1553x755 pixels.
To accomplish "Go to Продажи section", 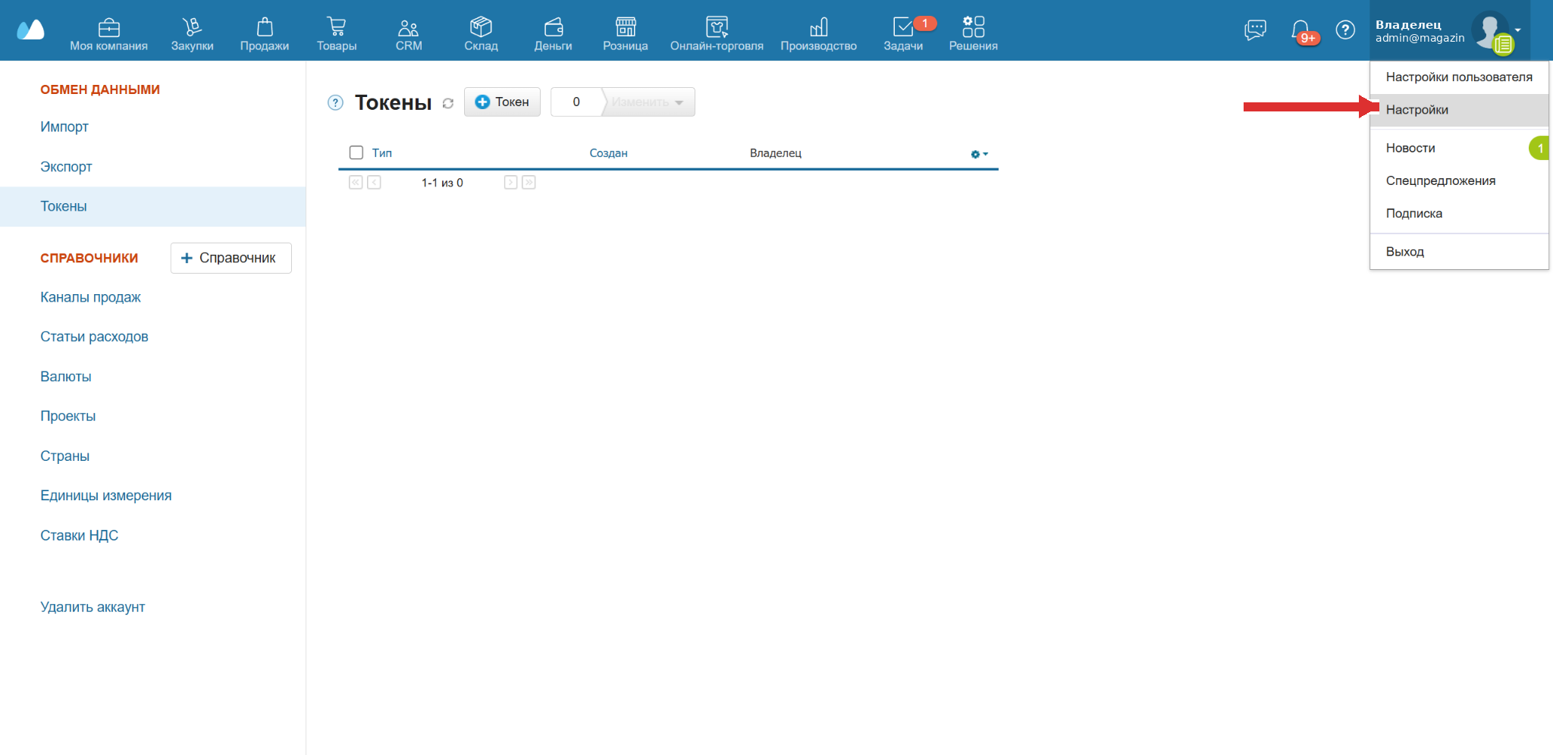I will tap(265, 34).
